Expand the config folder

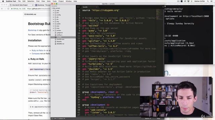click(53, 15)
